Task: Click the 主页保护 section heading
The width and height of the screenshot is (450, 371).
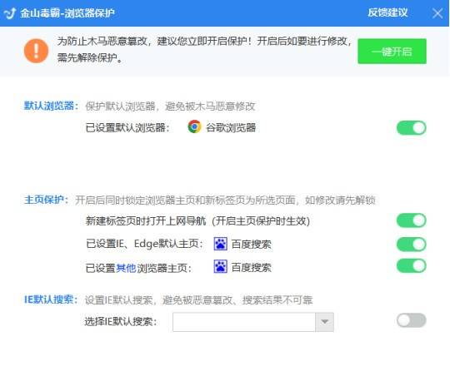Action: (46, 200)
